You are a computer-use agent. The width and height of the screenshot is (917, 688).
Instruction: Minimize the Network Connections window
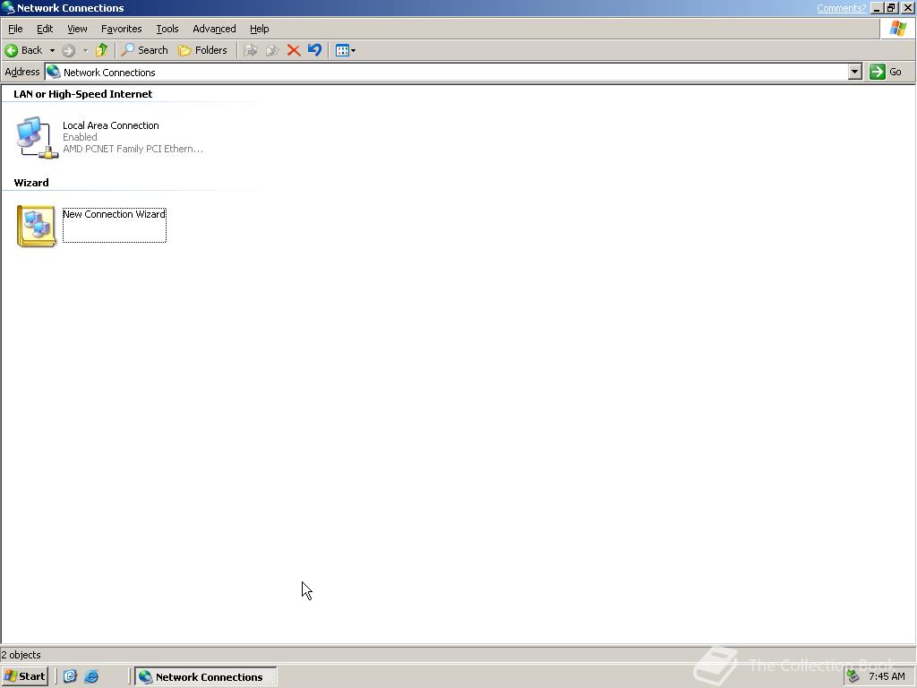coord(877,8)
